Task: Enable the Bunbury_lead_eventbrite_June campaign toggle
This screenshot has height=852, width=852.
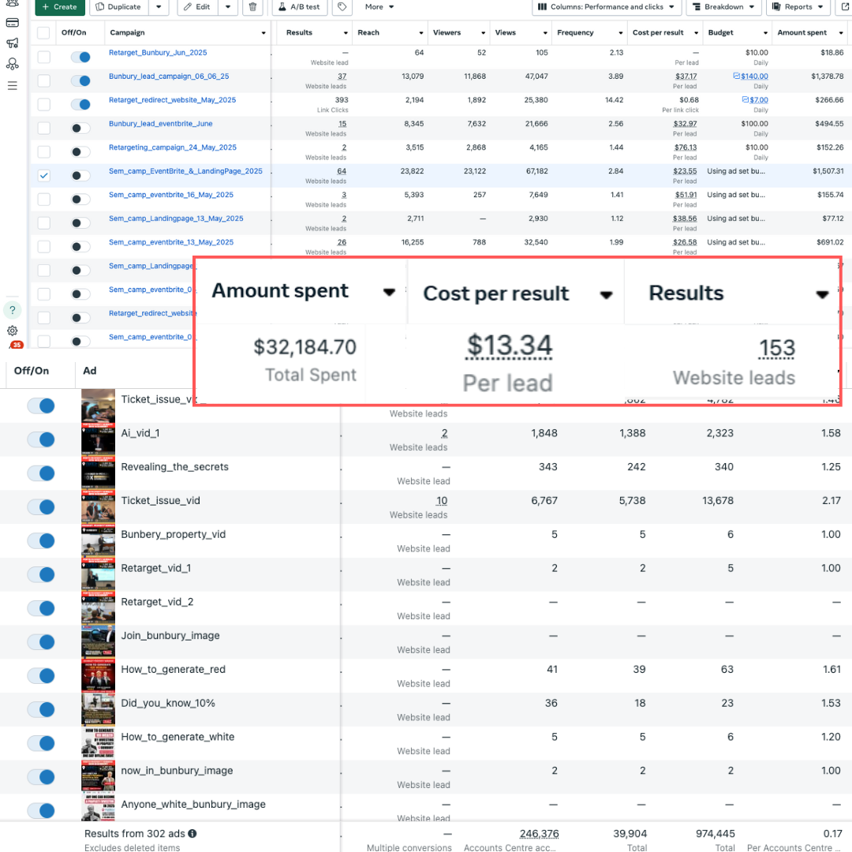Action: 80,128
